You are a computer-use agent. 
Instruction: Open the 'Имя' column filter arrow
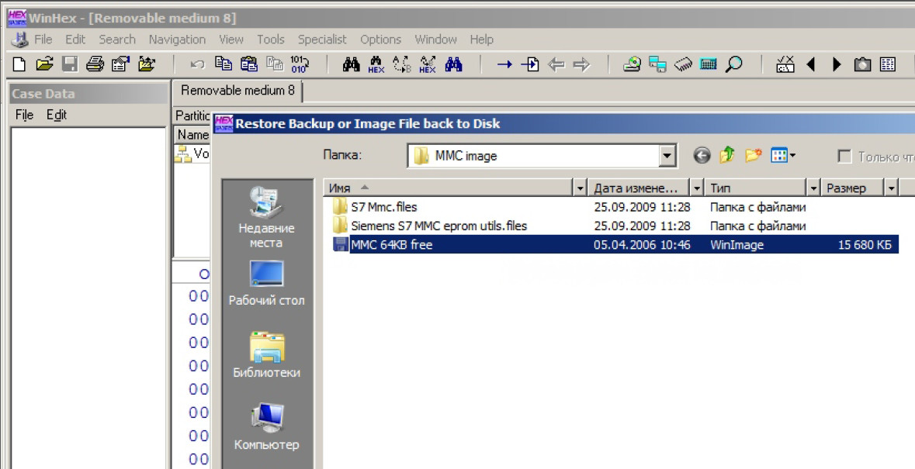pos(580,188)
